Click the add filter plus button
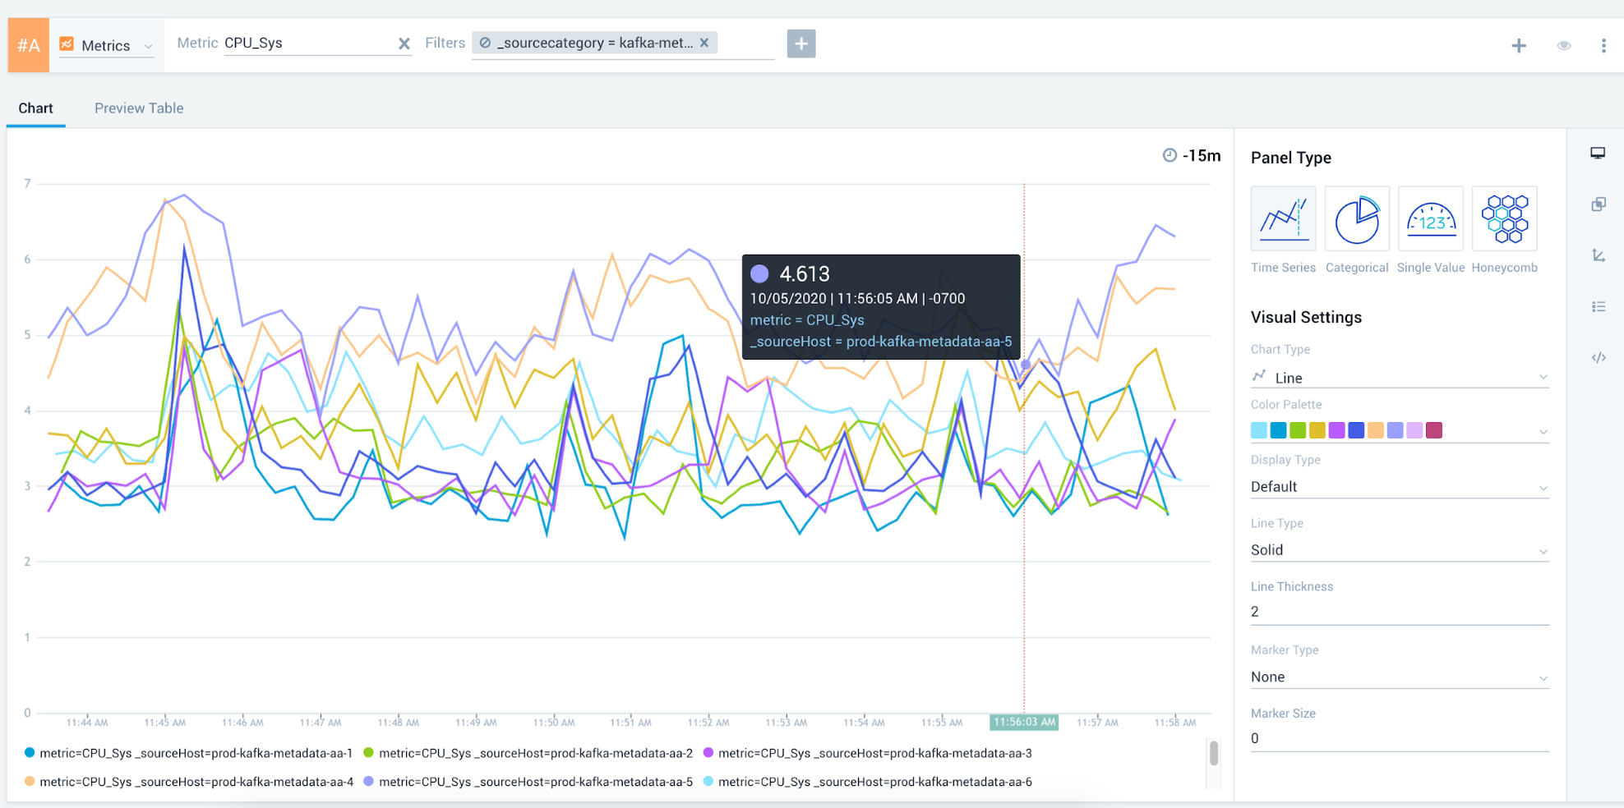Image resolution: width=1624 pixels, height=808 pixels. coord(801,43)
